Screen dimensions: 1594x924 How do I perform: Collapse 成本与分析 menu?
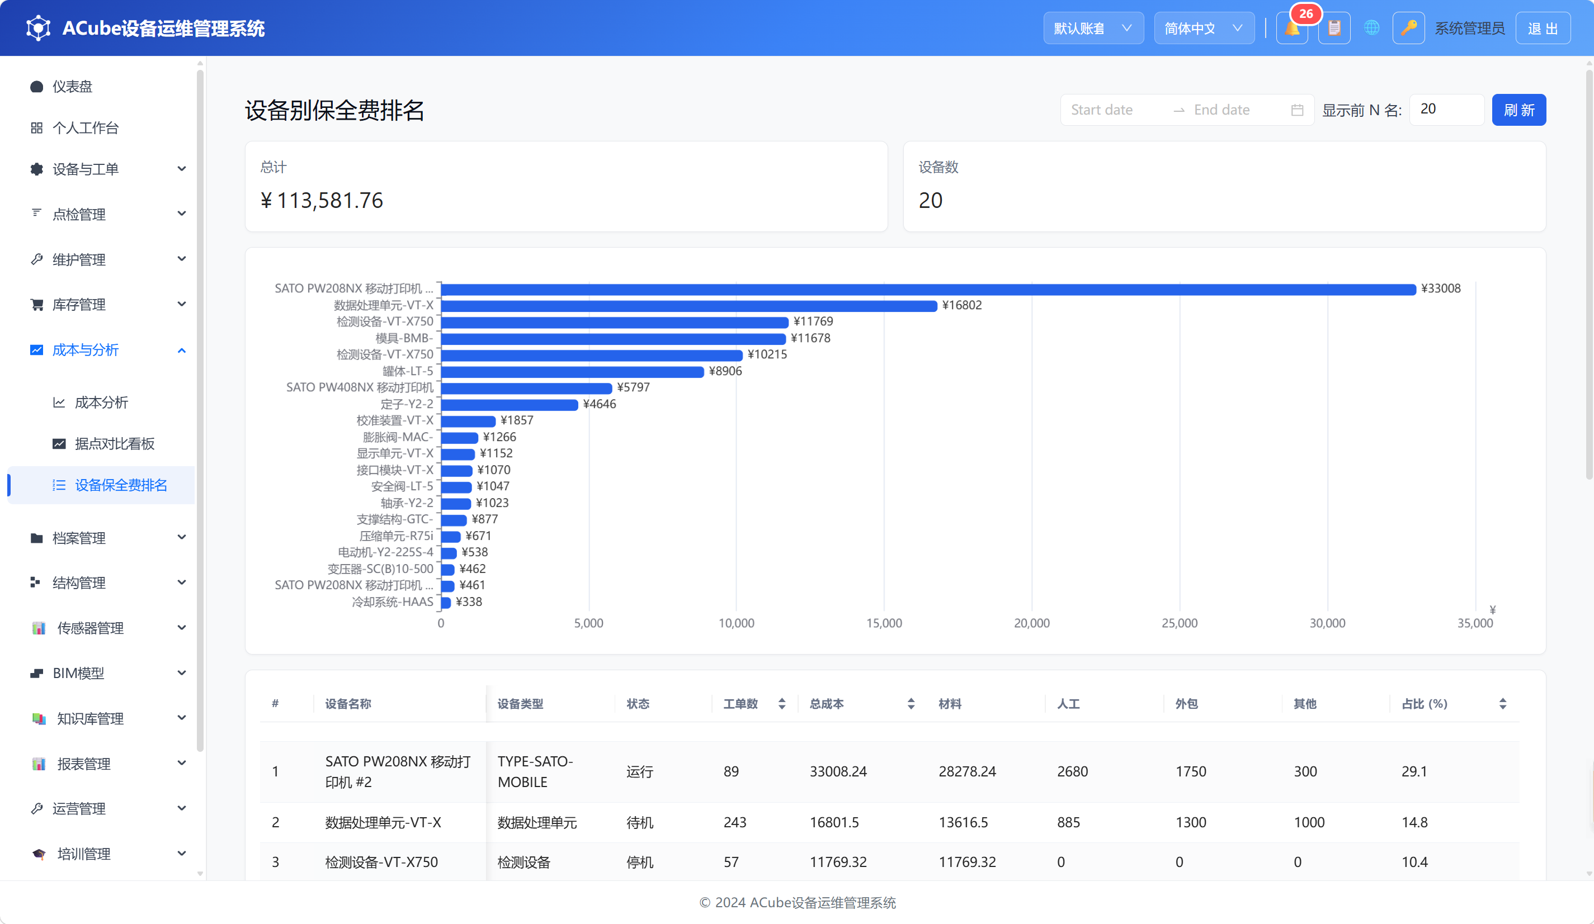[101, 349]
